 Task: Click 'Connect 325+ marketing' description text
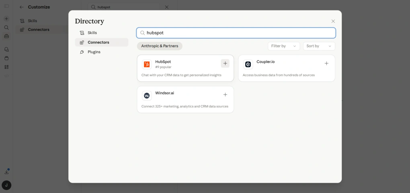tap(184, 106)
